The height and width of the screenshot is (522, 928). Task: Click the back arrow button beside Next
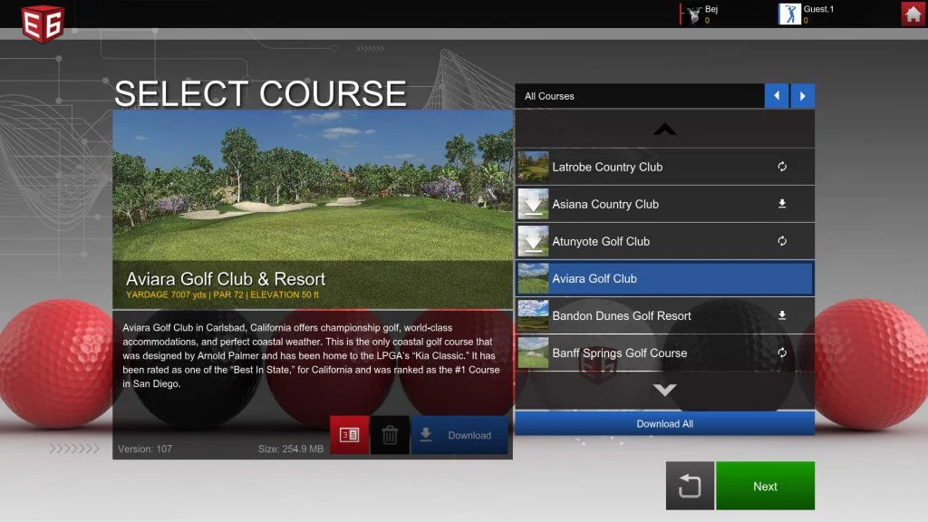[x=690, y=486]
